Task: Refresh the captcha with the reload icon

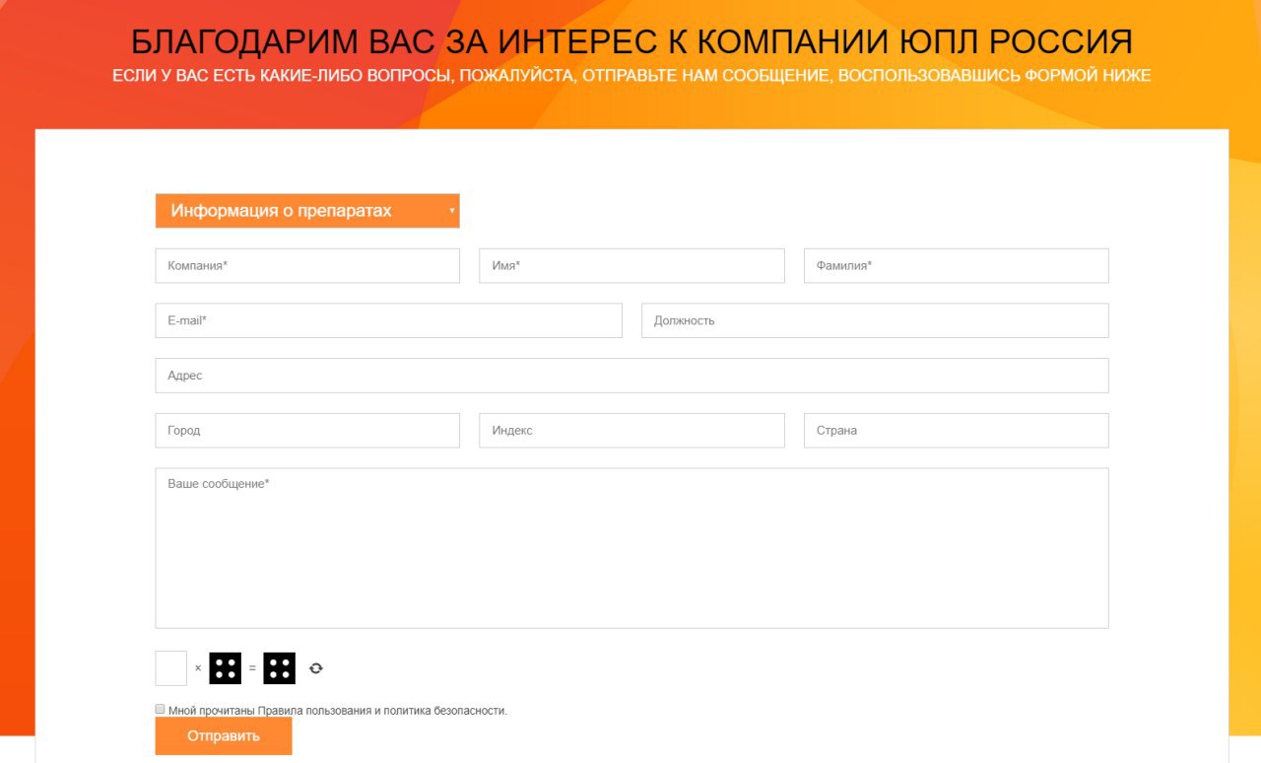Action: (316, 668)
